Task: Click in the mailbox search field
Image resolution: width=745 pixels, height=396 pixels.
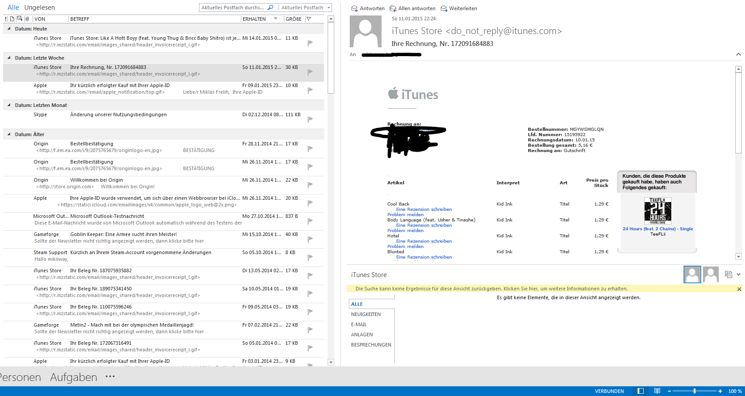Action: 233,8
